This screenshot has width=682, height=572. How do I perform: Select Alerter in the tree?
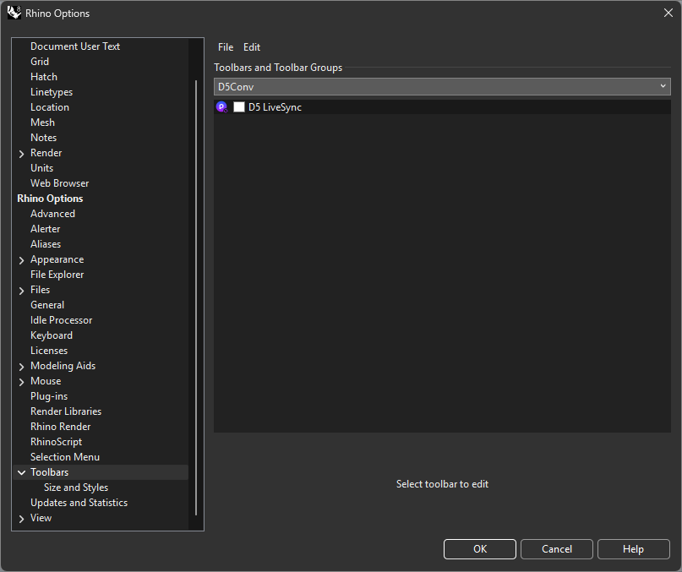[x=46, y=229]
